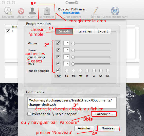This screenshot has height=136, width=144.
Task: Toggle the Jour du mois checkbox
Action: 58,57
